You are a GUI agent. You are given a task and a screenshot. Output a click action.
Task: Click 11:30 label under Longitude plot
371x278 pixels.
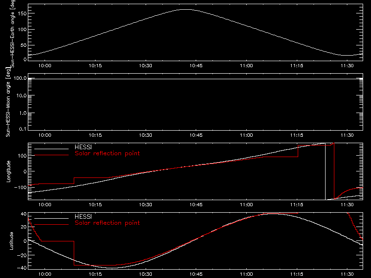pos(347,205)
